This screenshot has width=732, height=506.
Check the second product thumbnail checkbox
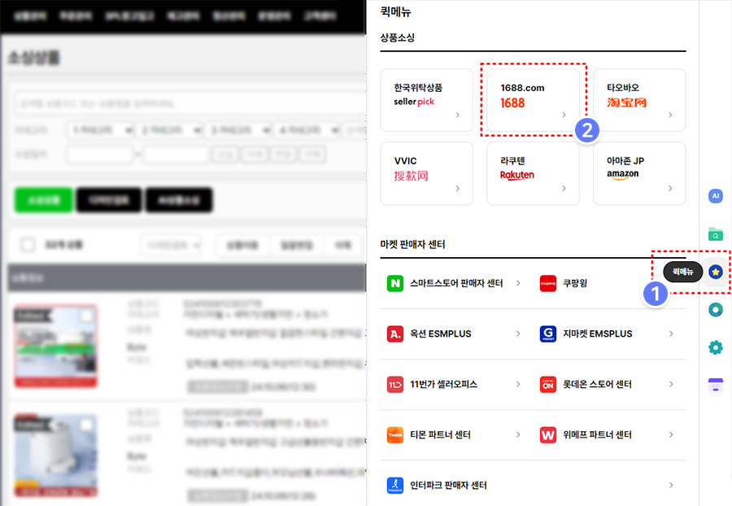click(x=87, y=425)
